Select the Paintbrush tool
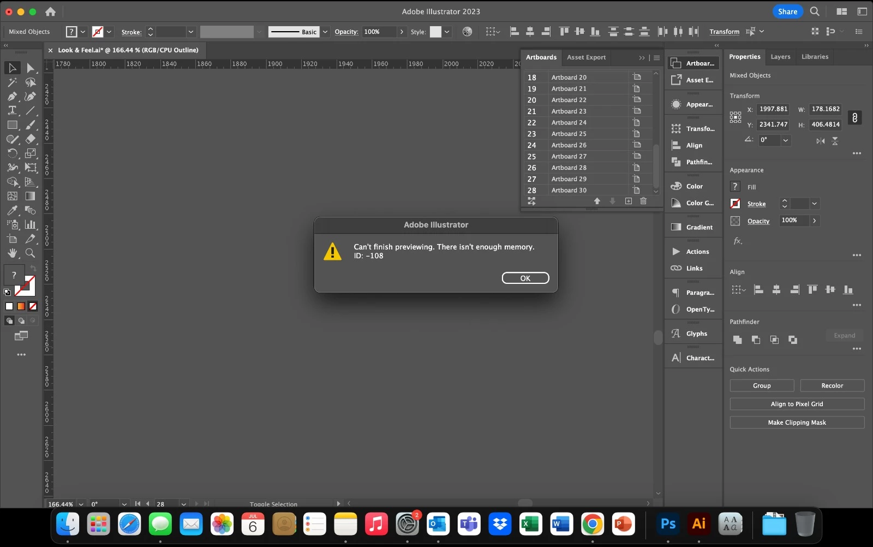This screenshot has width=873, height=547. 31,125
